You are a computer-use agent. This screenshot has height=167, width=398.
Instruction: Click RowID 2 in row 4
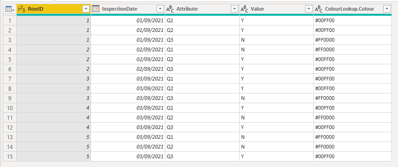53,49
